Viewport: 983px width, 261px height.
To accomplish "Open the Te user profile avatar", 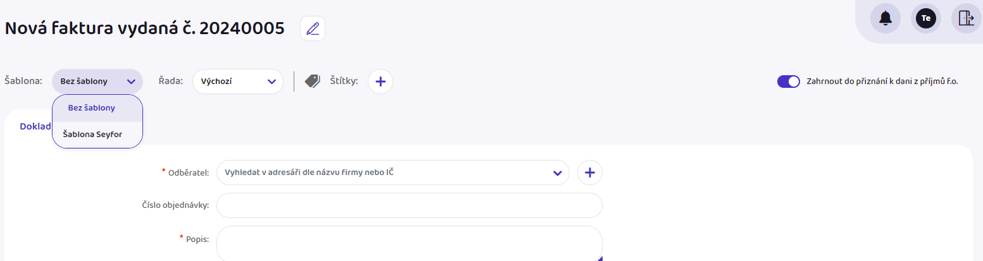I will (x=926, y=18).
